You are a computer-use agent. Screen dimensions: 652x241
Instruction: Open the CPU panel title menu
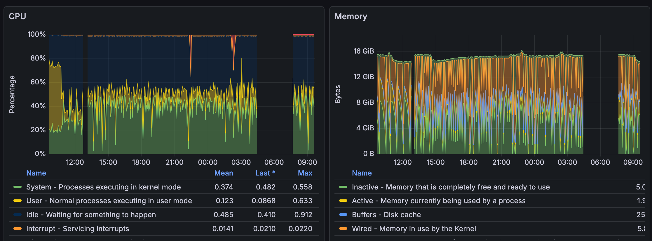tap(18, 16)
